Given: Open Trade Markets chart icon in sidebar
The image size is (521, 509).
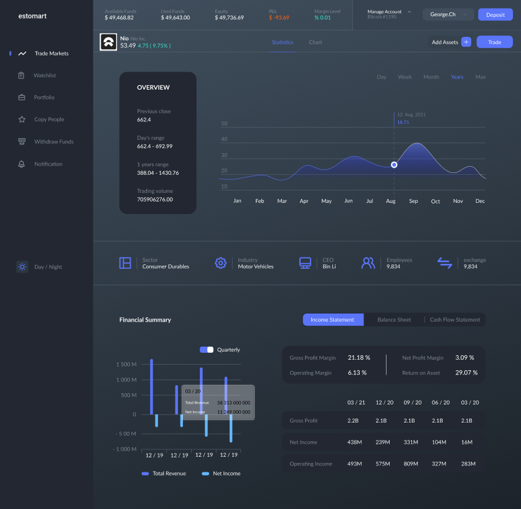Looking at the screenshot, I should [x=22, y=54].
